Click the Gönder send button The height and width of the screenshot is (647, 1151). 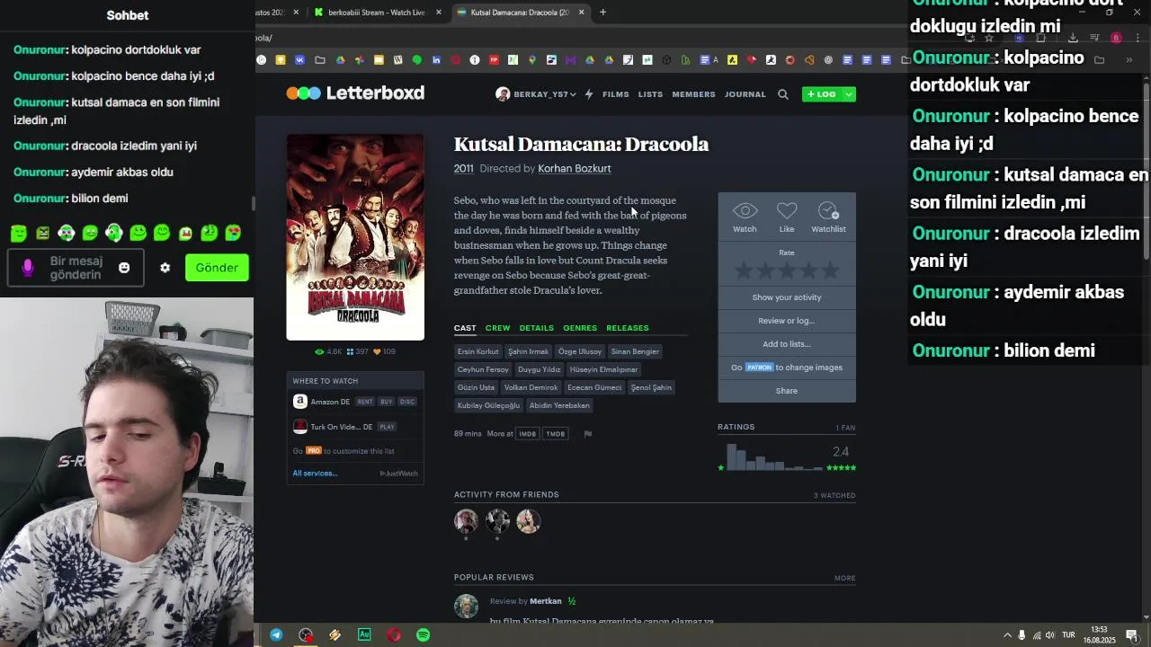pyautogui.click(x=217, y=268)
